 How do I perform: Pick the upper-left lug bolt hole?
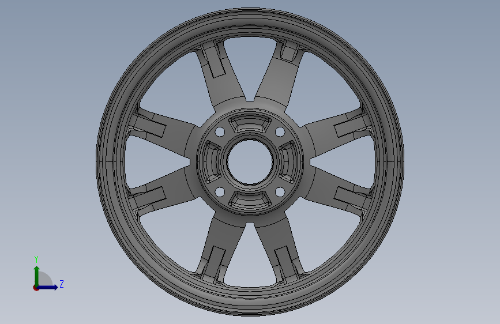(220, 131)
